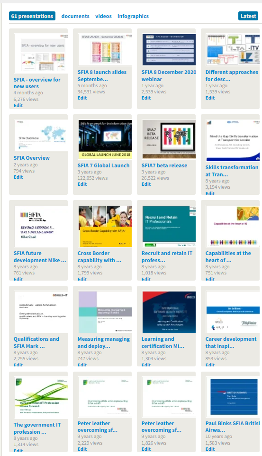262x456 pixels.
Task: Open The Government IT Profession thumbnail
Action: pos(41,398)
